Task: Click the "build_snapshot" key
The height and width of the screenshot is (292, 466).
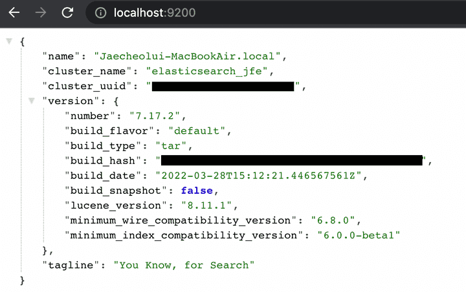Action: pos(116,191)
